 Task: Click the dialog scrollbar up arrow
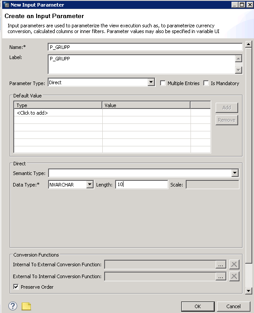(248, 44)
